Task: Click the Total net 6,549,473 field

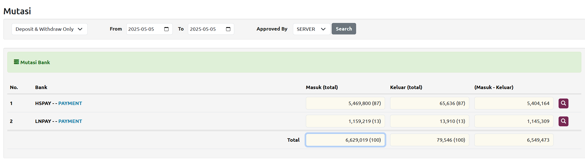Action: click(514, 140)
